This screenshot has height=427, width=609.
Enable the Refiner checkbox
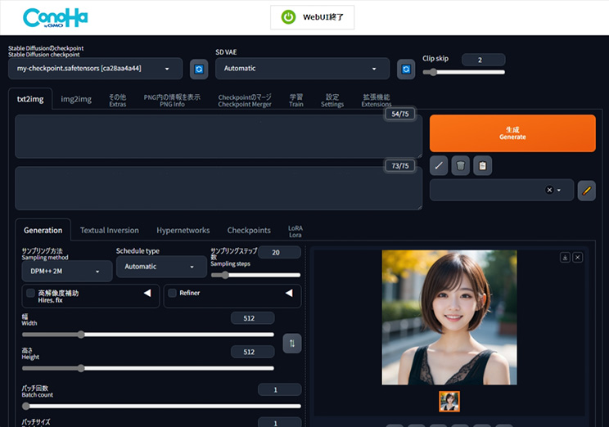(x=173, y=293)
